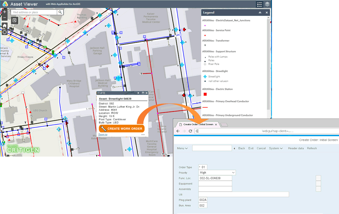339x214 pixels.
Task: Click the magenta Net_Junctions legend dot
Action: click(205, 25)
